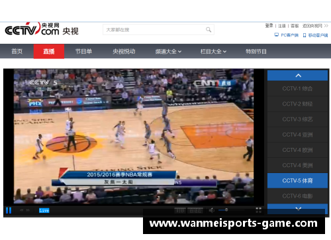Viewport: 331px width, 240px height.
Task: Enter fullscreen via the player's expand icon
Action: [x=258, y=210]
